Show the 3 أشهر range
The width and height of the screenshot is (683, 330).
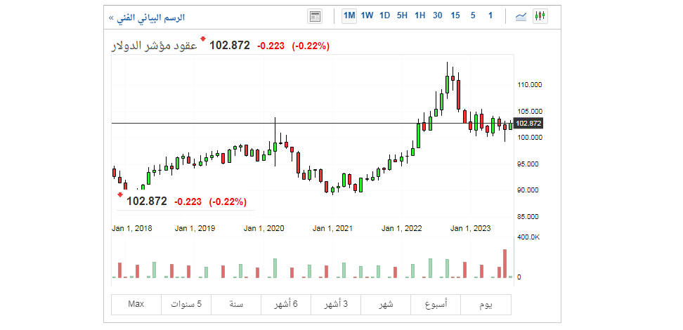point(336,304)
